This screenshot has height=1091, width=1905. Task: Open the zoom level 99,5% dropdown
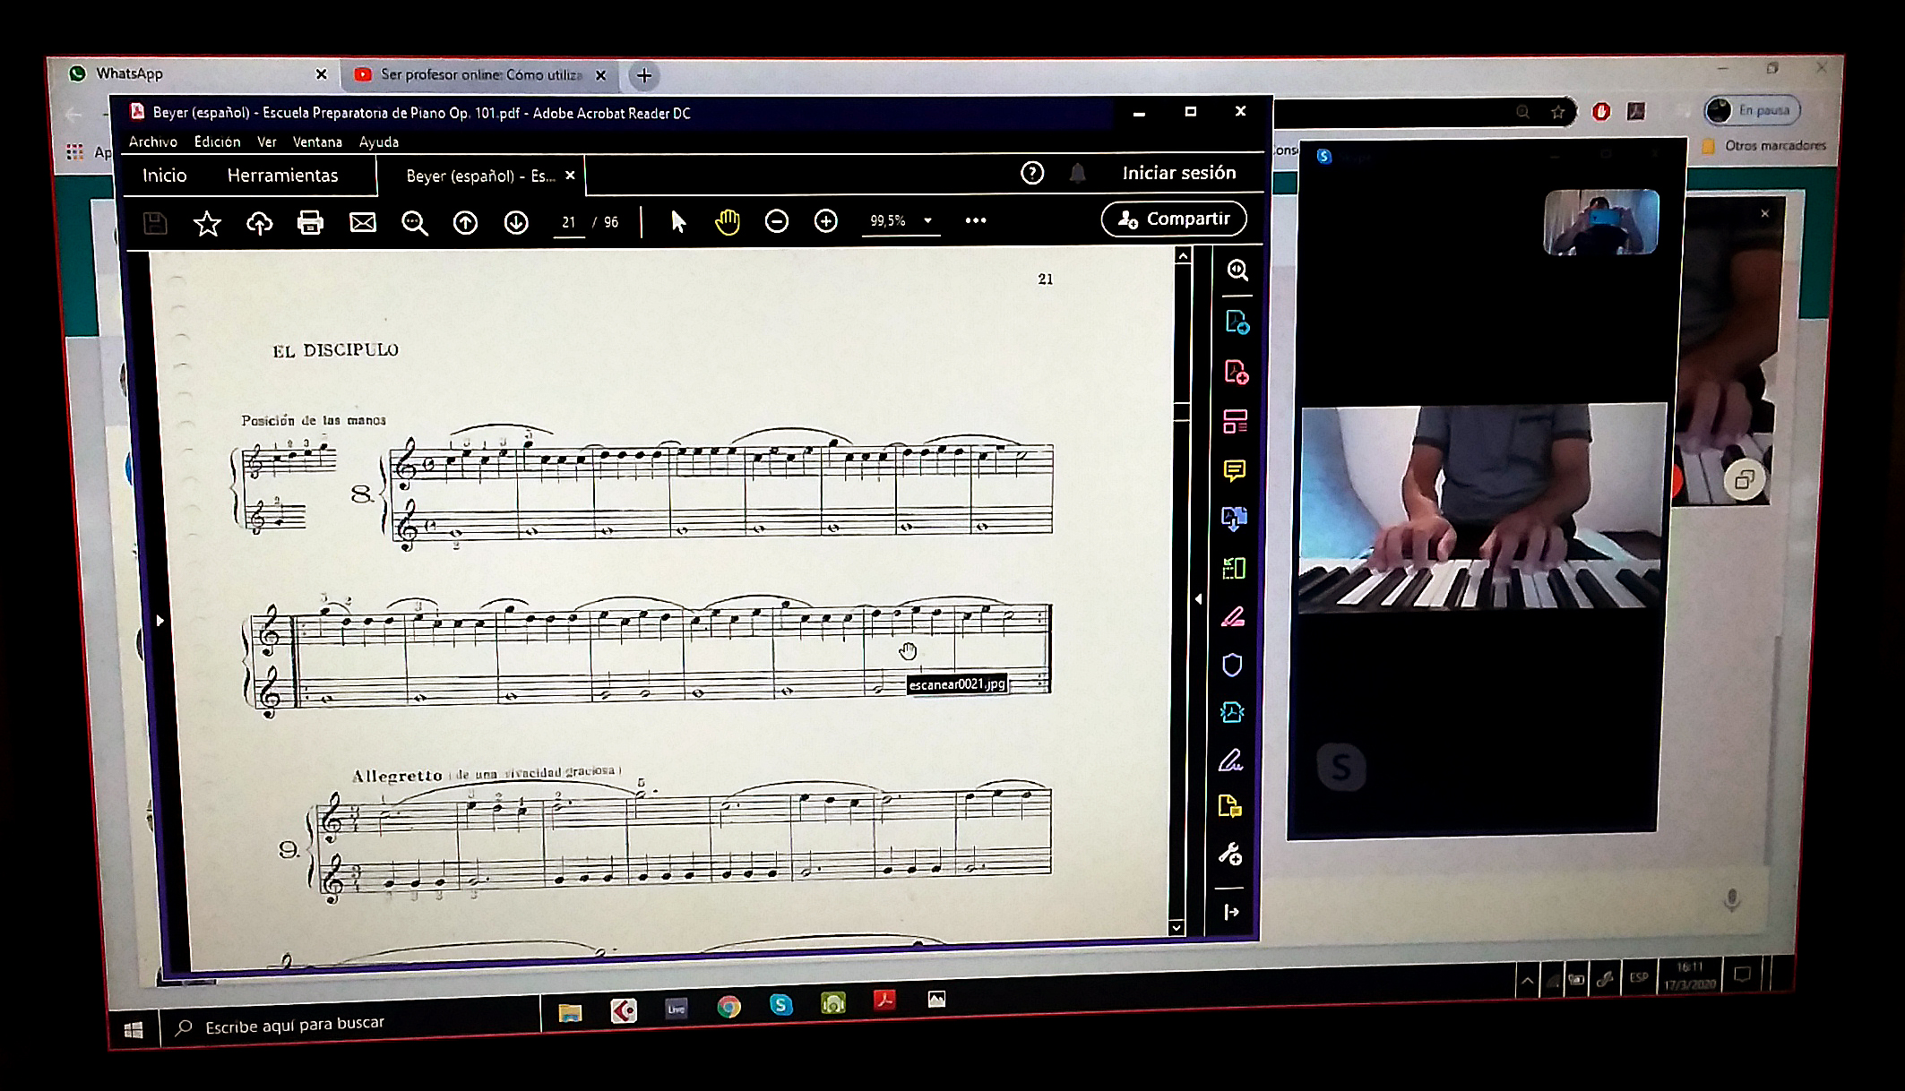click(x=927, y=220)
